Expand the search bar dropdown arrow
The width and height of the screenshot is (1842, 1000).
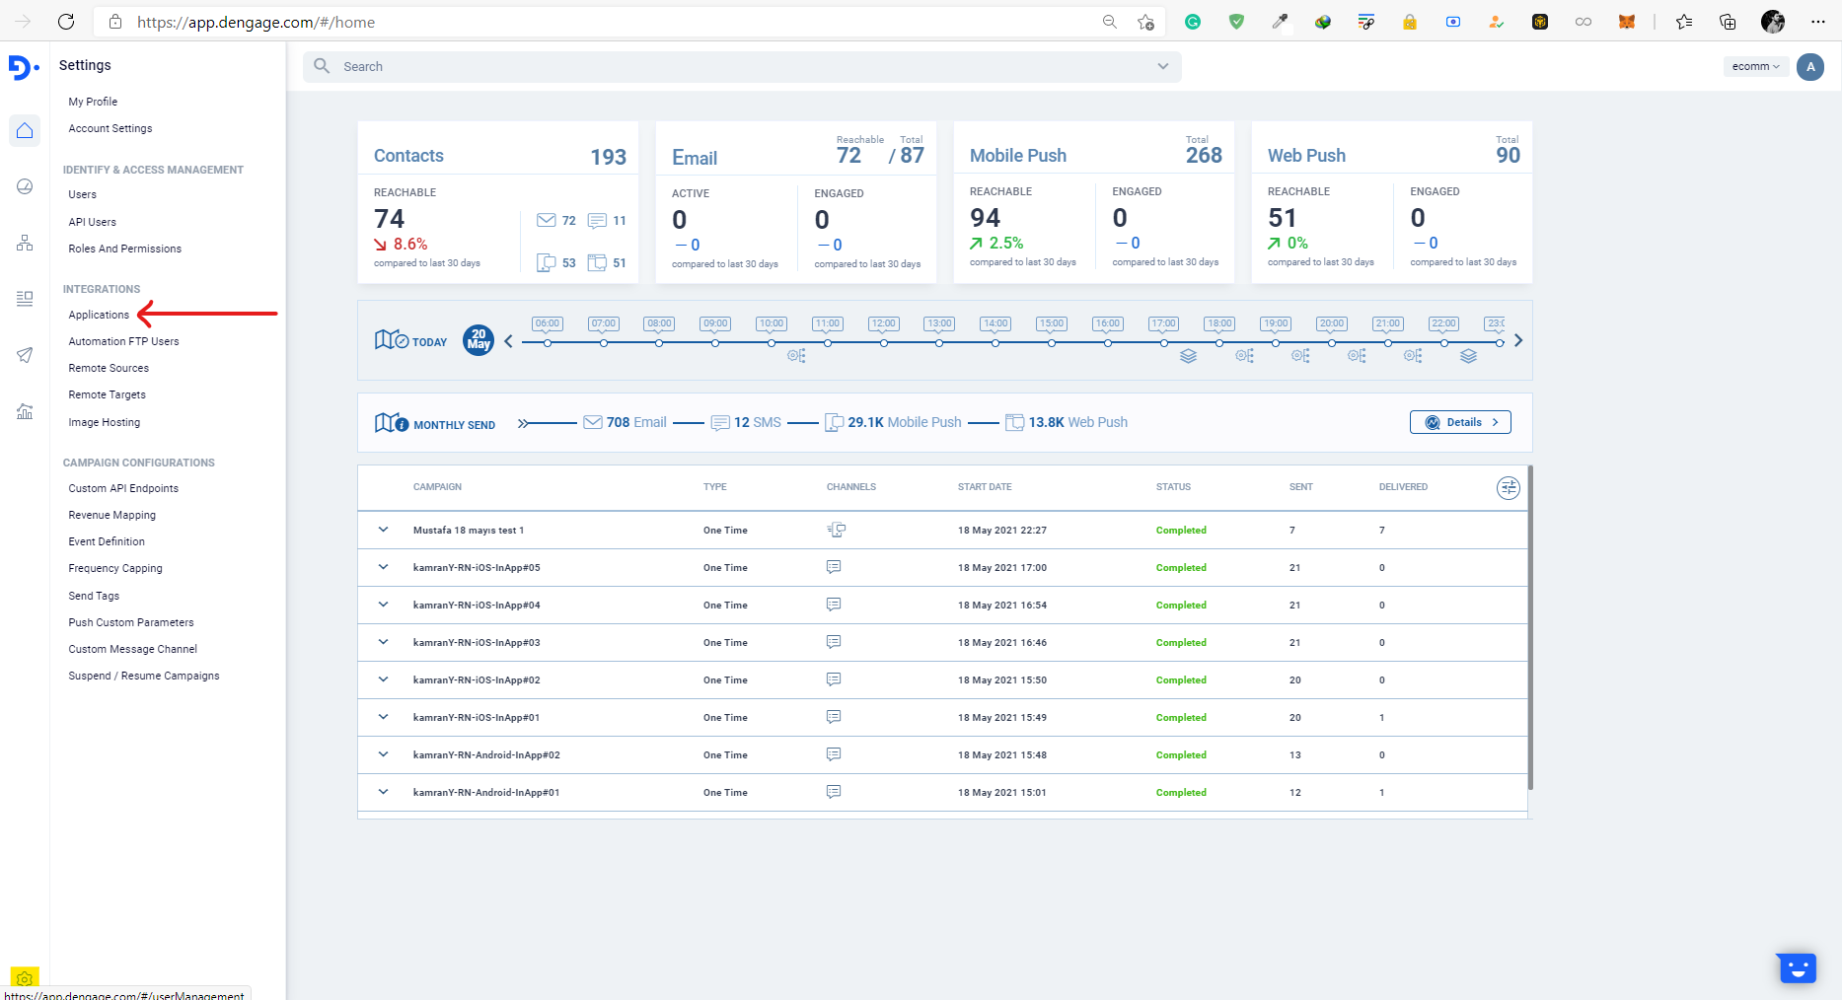[x=1162, y=67]
